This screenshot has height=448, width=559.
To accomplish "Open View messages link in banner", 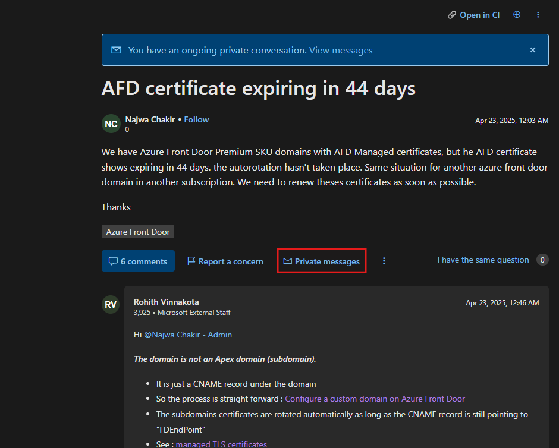I will pos(341,51).
